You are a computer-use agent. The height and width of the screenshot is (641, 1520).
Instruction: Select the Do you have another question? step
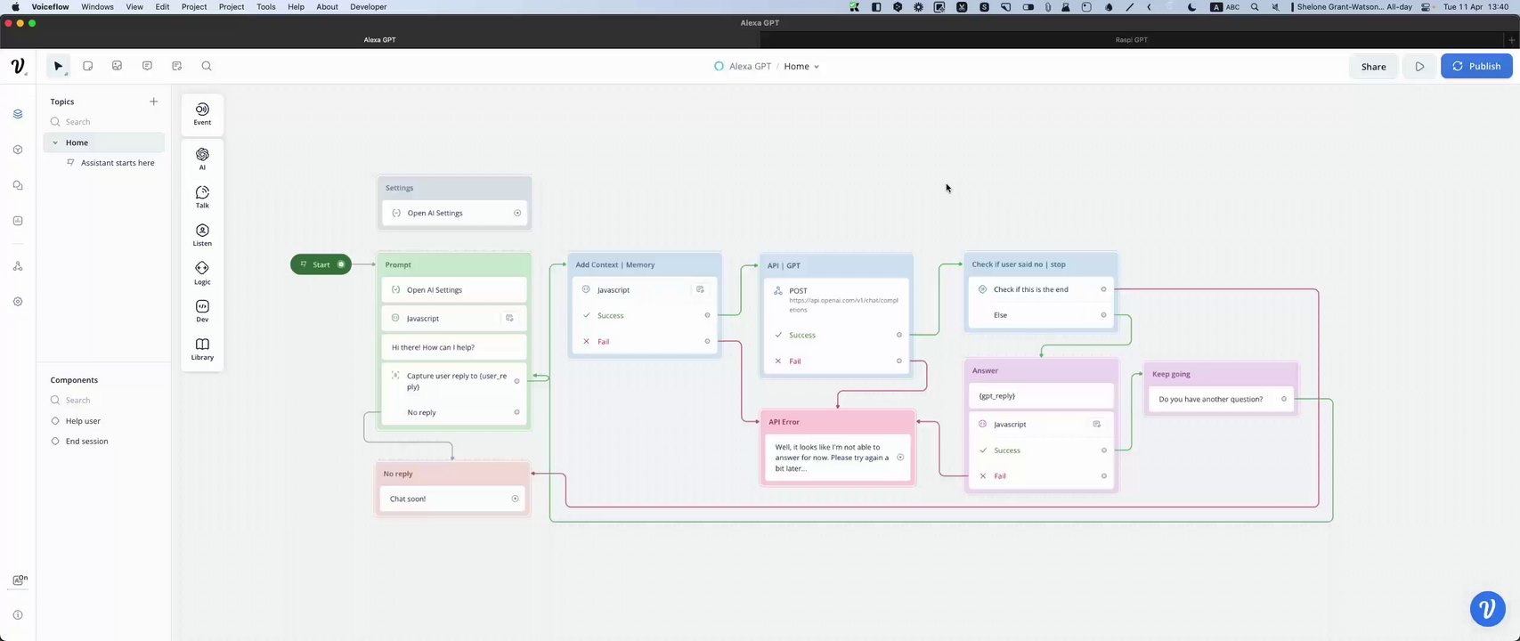[x=1221, y=399]
